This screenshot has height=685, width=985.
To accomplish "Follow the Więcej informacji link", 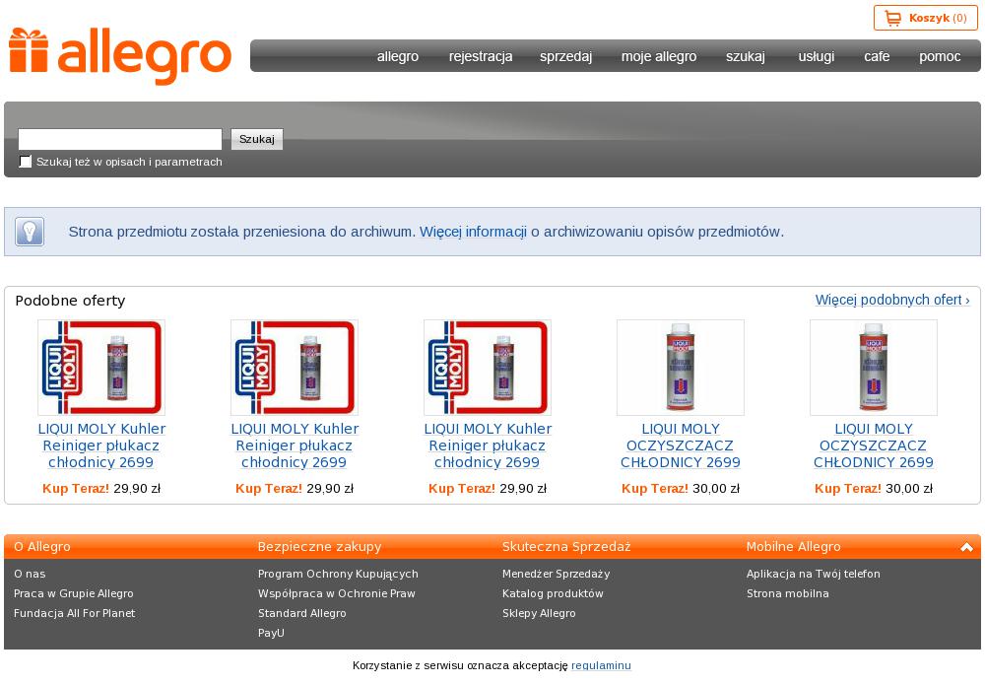I will click(473, 232).
